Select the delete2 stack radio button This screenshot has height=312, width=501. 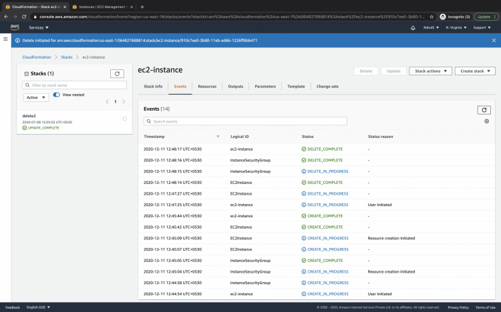124,119
